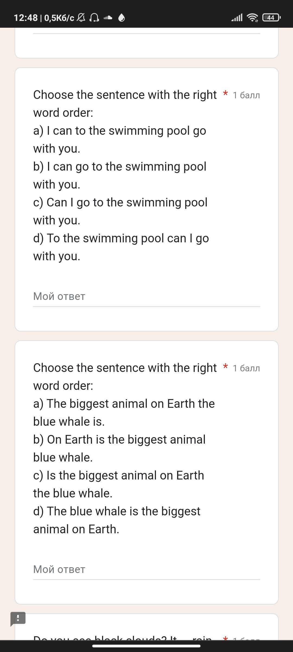
Task: Tap the mobile signal bars icon
Action: pos(237,18)
